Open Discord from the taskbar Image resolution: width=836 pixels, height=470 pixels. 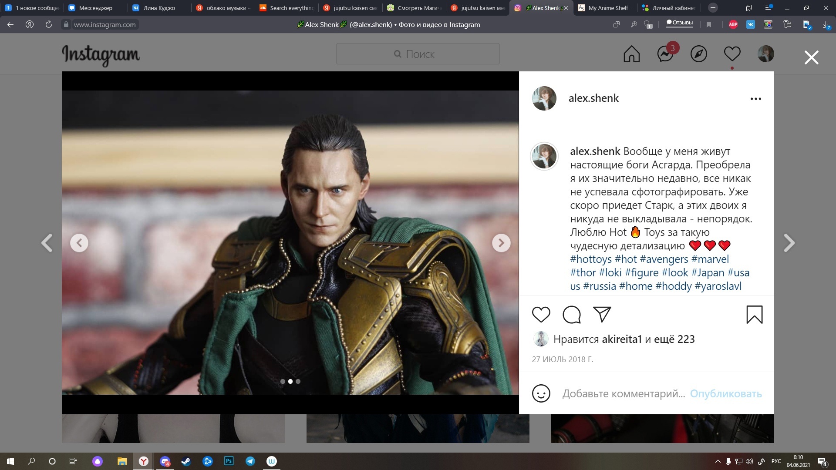pyautogui.click(x=165, y=461)
